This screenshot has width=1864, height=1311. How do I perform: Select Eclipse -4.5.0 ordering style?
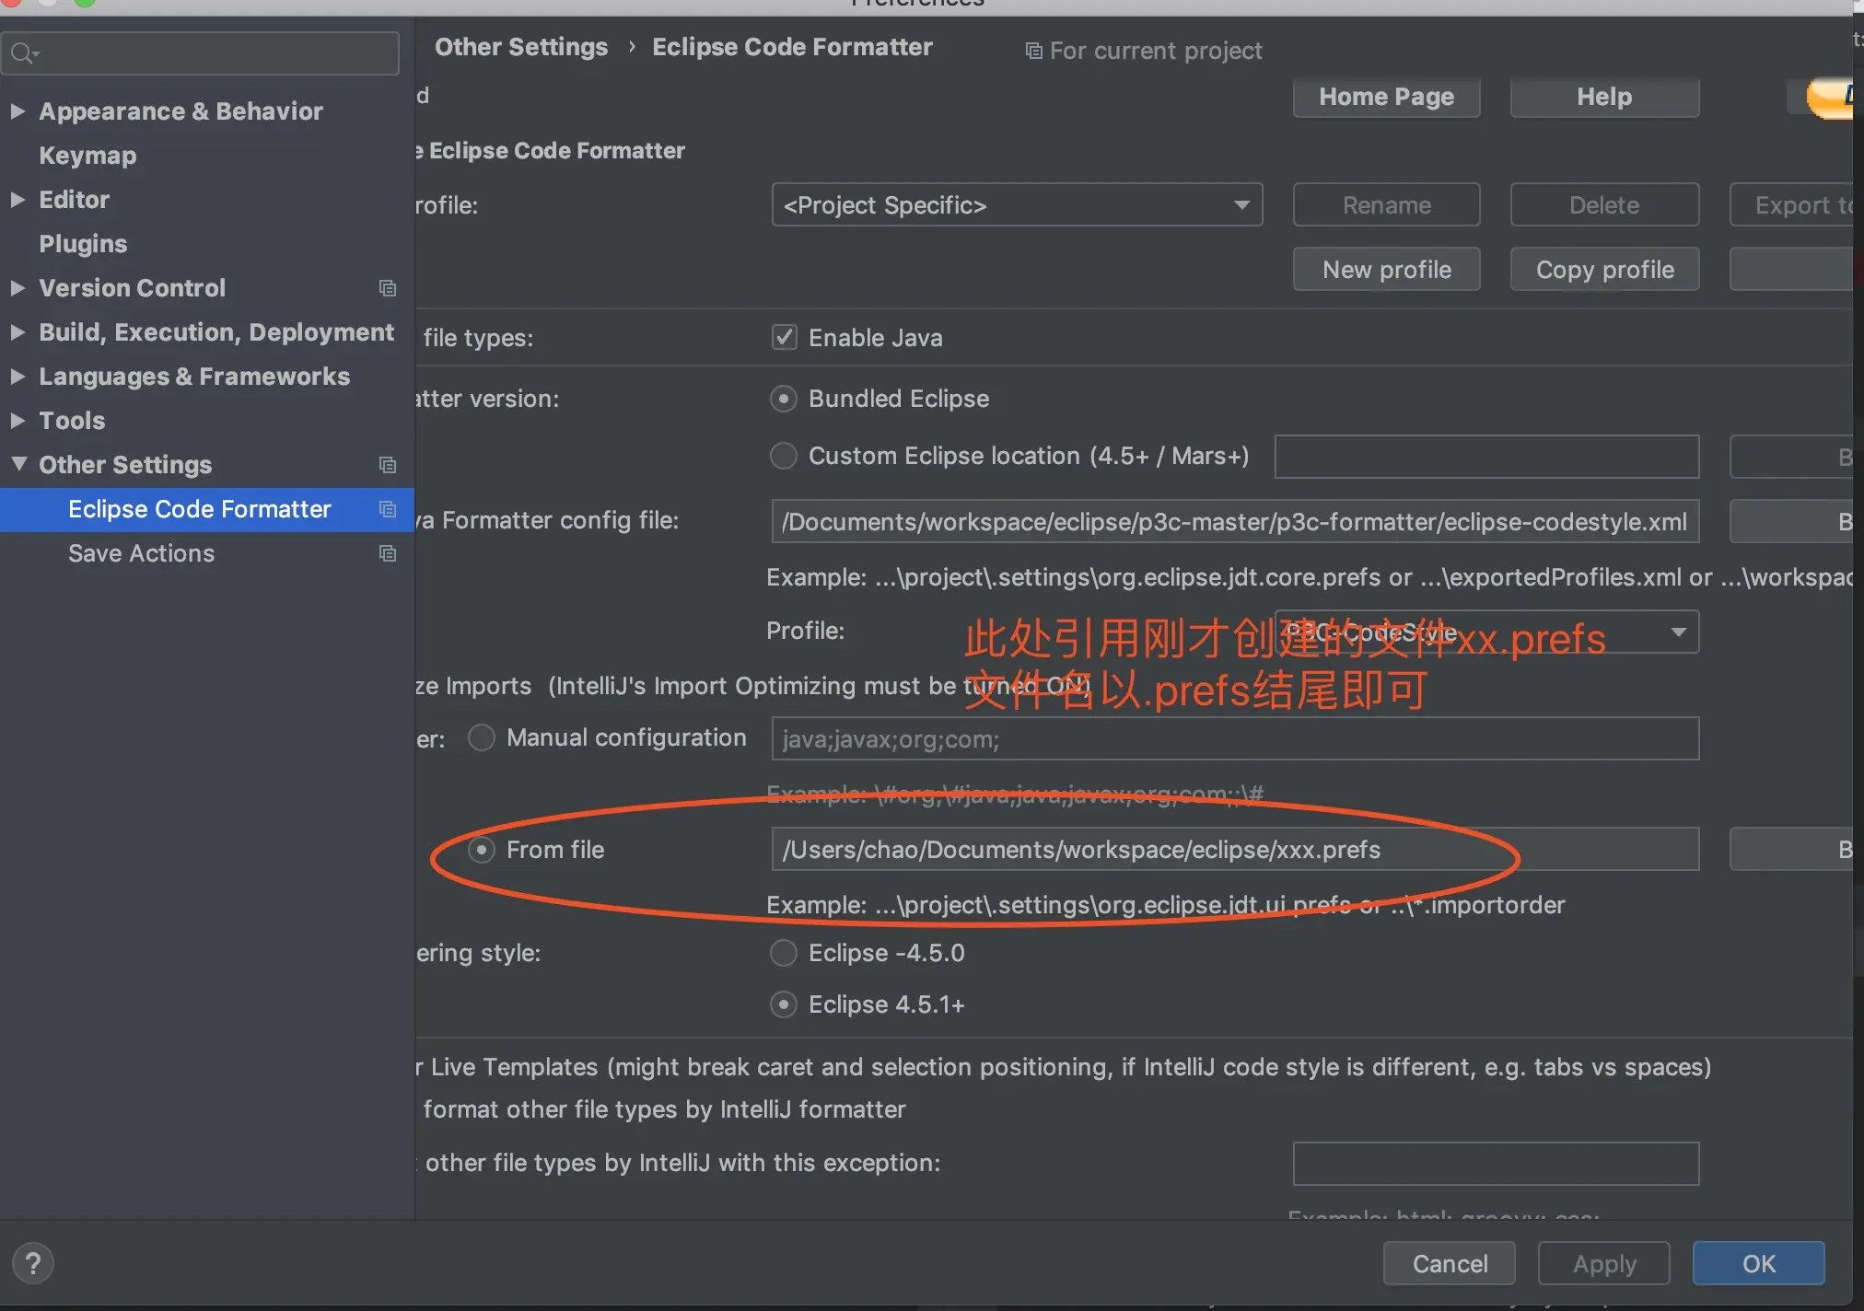(784, 953)
